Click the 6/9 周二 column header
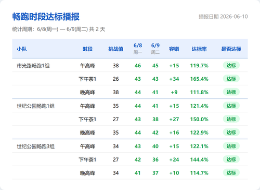 click(x=155, y=49)
